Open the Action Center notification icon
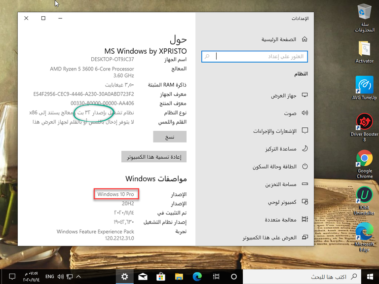The image size is (379, 284). pos(12,277)
